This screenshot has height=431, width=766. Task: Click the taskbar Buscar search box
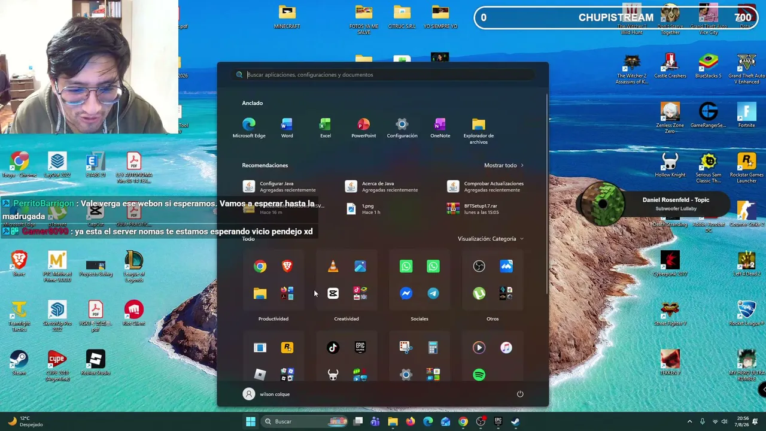tap(305, 421)
